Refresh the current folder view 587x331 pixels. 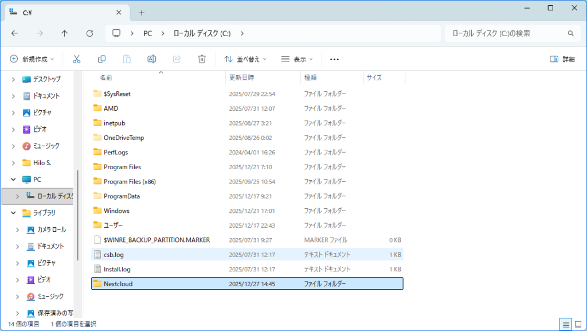pyautogui.click(x=89, y=33)
